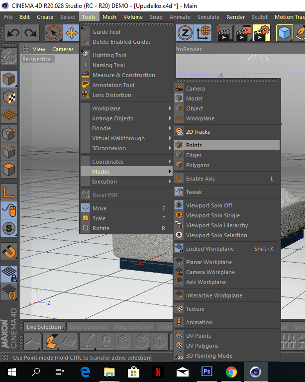The height and width of the screenshot is (382, 305).
Task: Click the Cube primitive icon
Action: pos(284,33)
